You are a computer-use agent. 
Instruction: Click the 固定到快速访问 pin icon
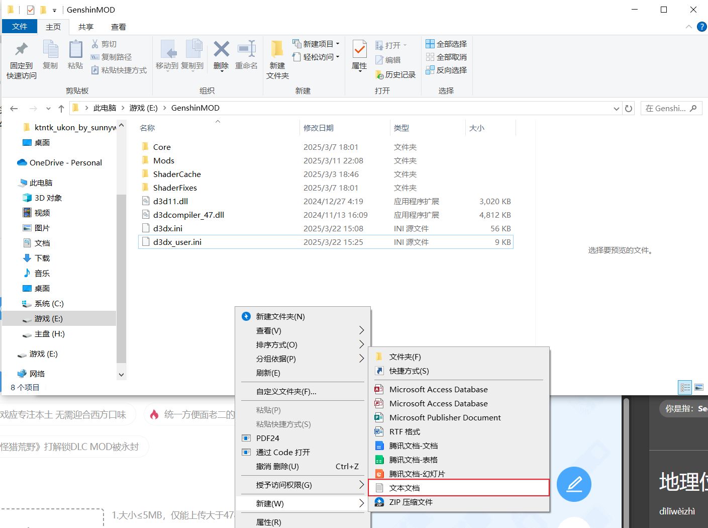pyautogui.click(x=21, y=55)
